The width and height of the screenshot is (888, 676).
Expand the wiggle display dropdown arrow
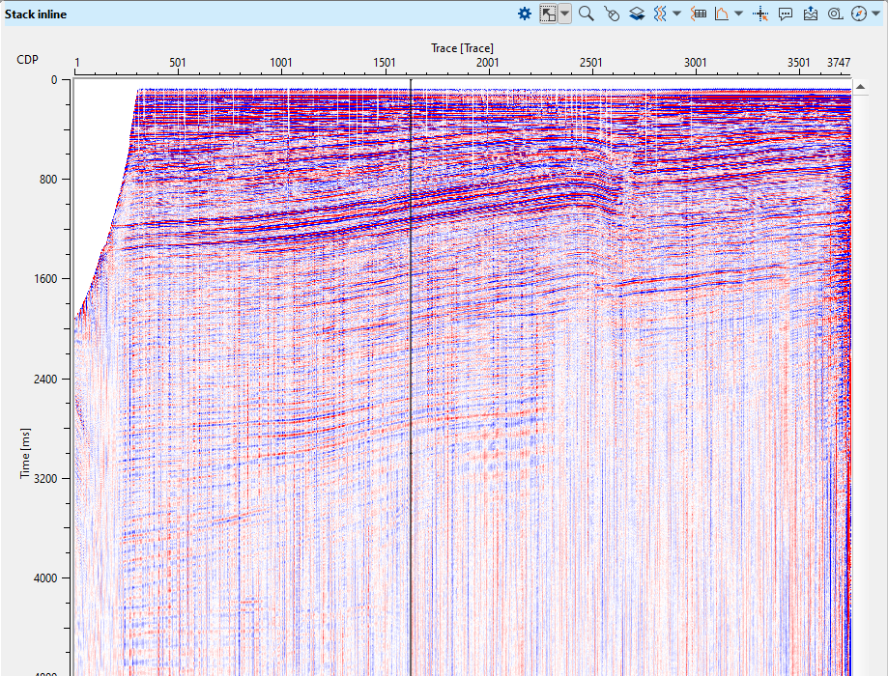click(x=676, y=14)
